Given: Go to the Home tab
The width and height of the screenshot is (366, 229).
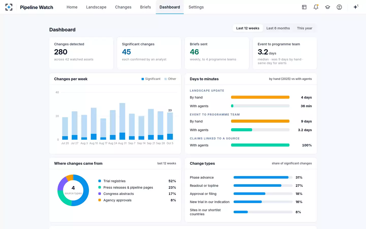Looking at the screenshot, I should pos(72,7).
